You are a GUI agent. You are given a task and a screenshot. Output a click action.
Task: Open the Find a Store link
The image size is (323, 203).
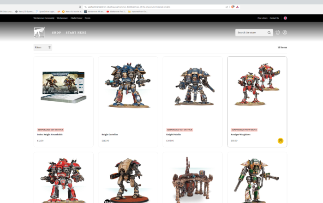pos(262,18)
